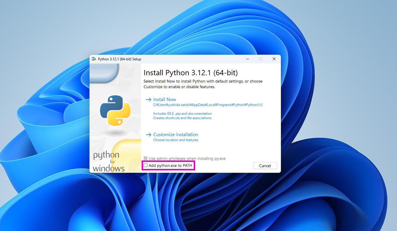The height and width of the screenshot is (231, 397).
Task: Click the arrow icon beside Customize installation
Action: pos(148,135)
